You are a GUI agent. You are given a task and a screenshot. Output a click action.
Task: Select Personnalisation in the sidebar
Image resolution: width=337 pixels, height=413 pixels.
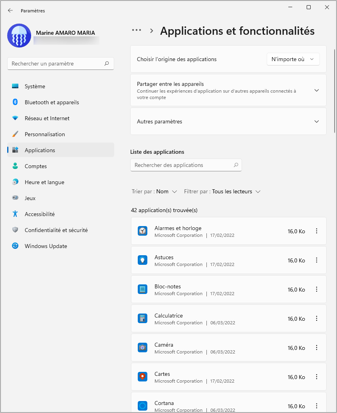pyautogui.click(x=61, y=134)
